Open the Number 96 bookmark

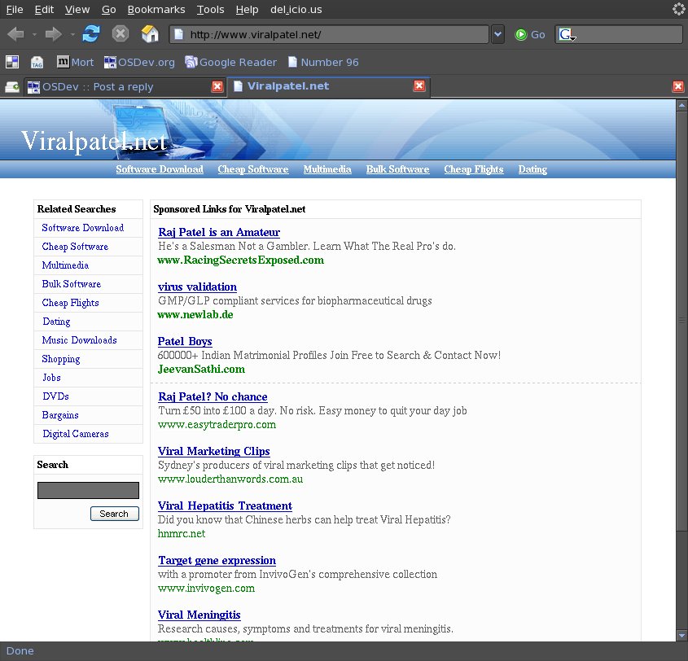[x=323, y=63]
